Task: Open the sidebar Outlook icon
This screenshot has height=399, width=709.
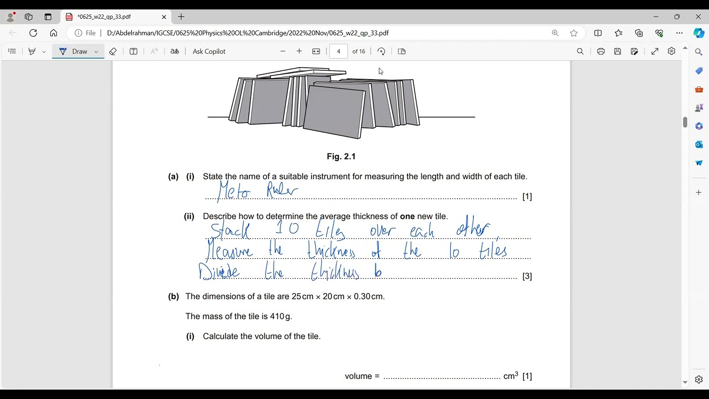Action: click(x=698, y=144)
